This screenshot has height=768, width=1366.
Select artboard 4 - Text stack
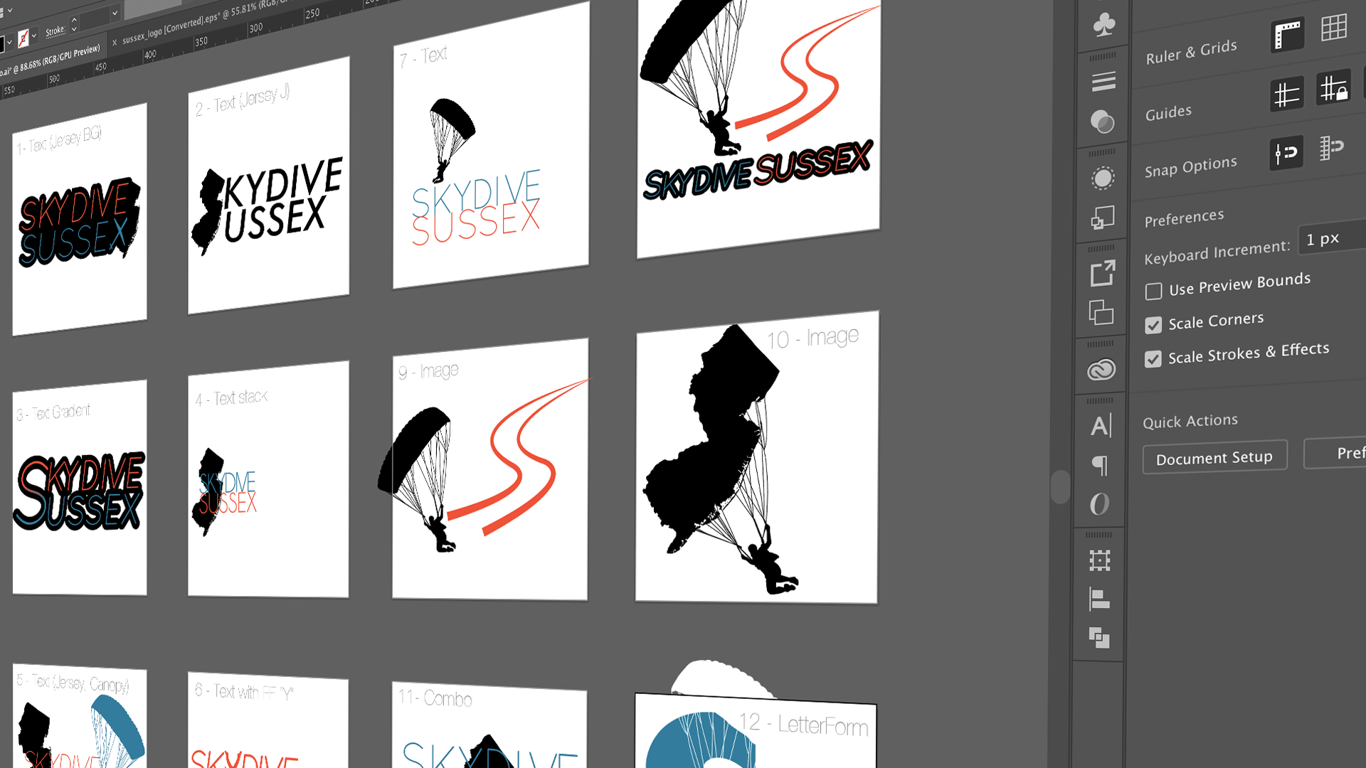pos(268,479)
